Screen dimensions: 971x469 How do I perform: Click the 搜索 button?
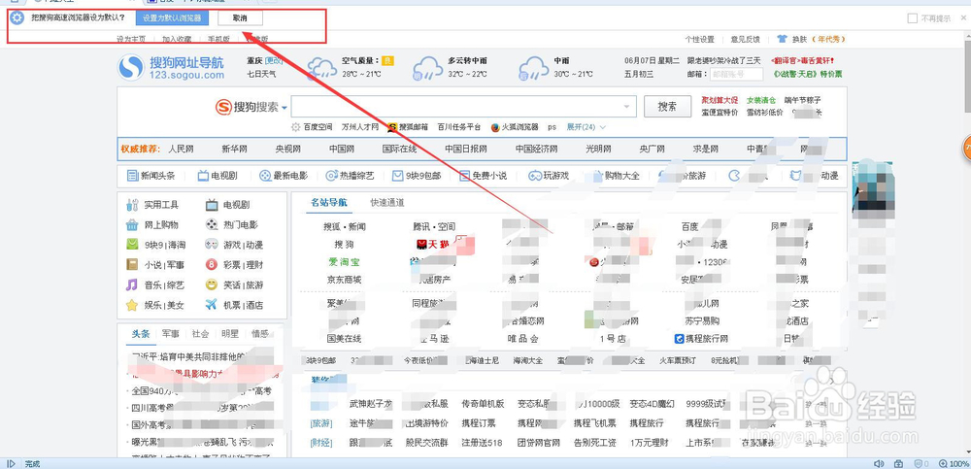pyautogui.click(x=667, y=107)
